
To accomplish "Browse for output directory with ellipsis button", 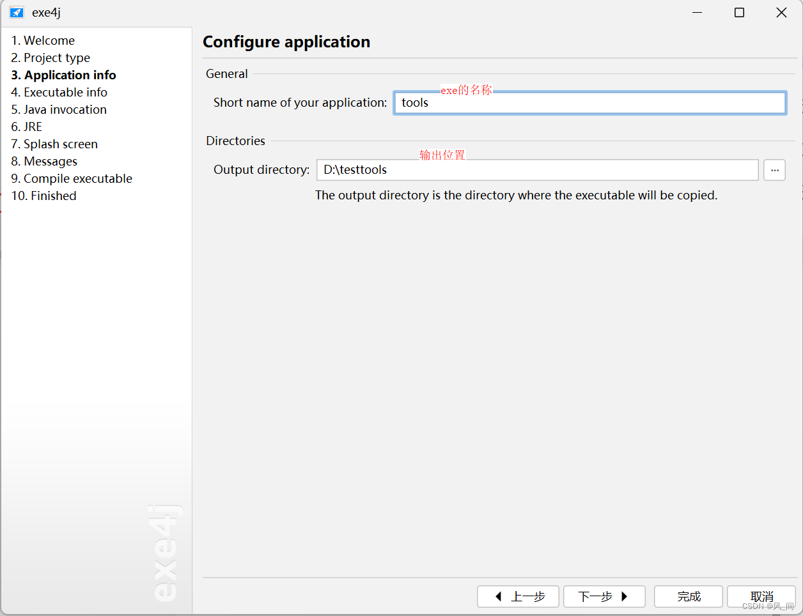I will point(774,170).
